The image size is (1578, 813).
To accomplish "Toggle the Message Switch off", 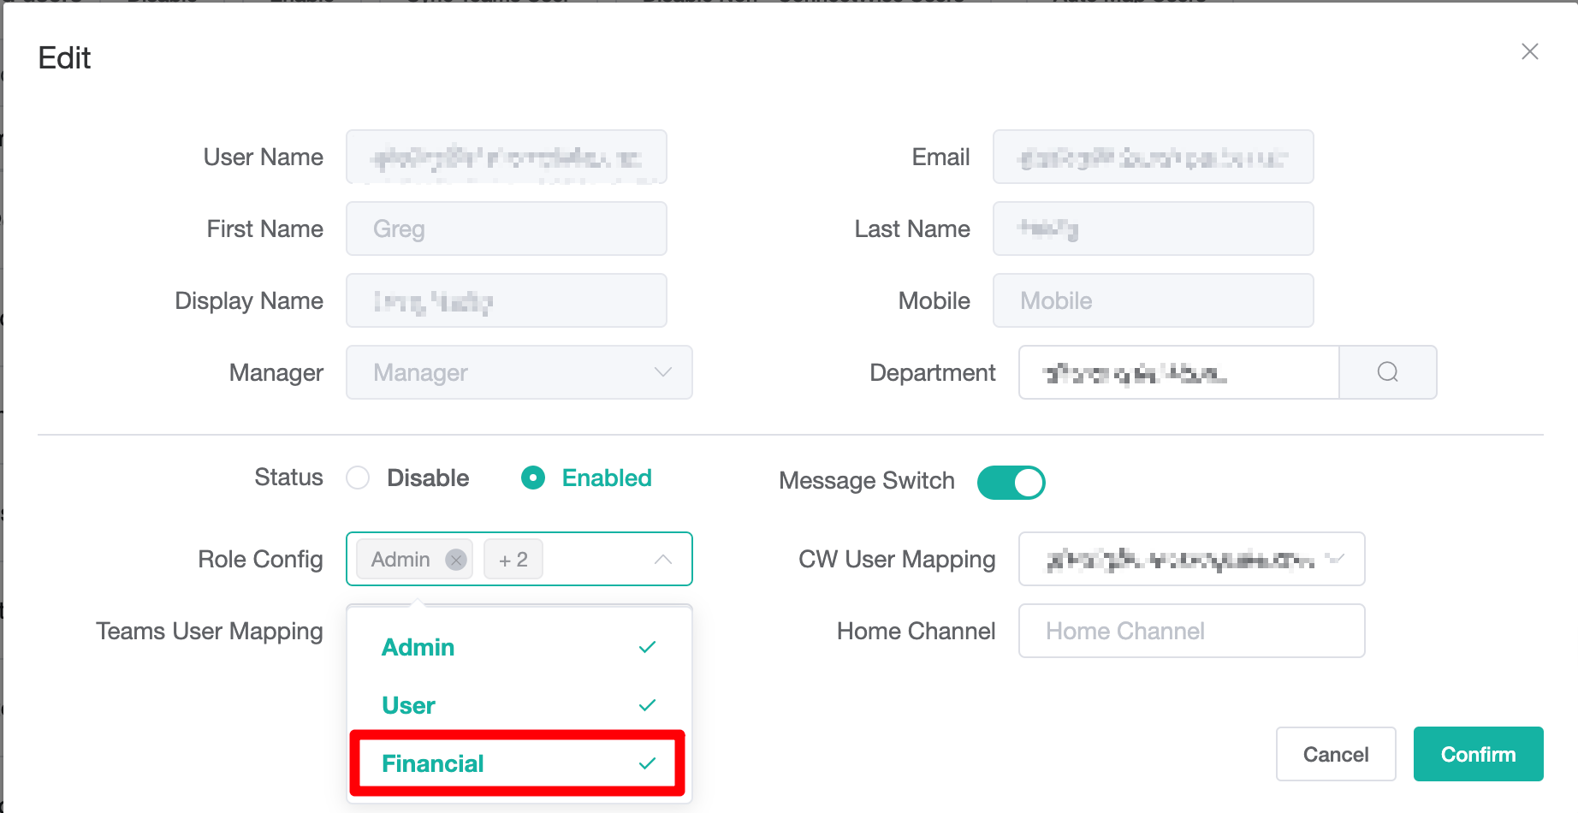I will pyautogui.click(x=1011, y=482).
